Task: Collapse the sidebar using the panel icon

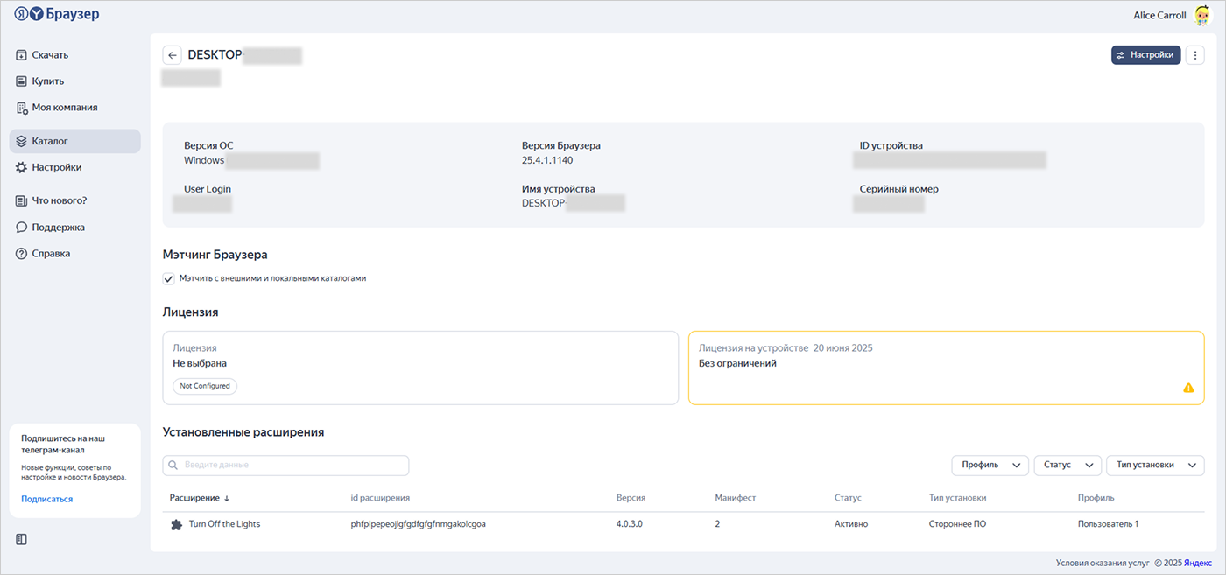Action: (22, 539)
